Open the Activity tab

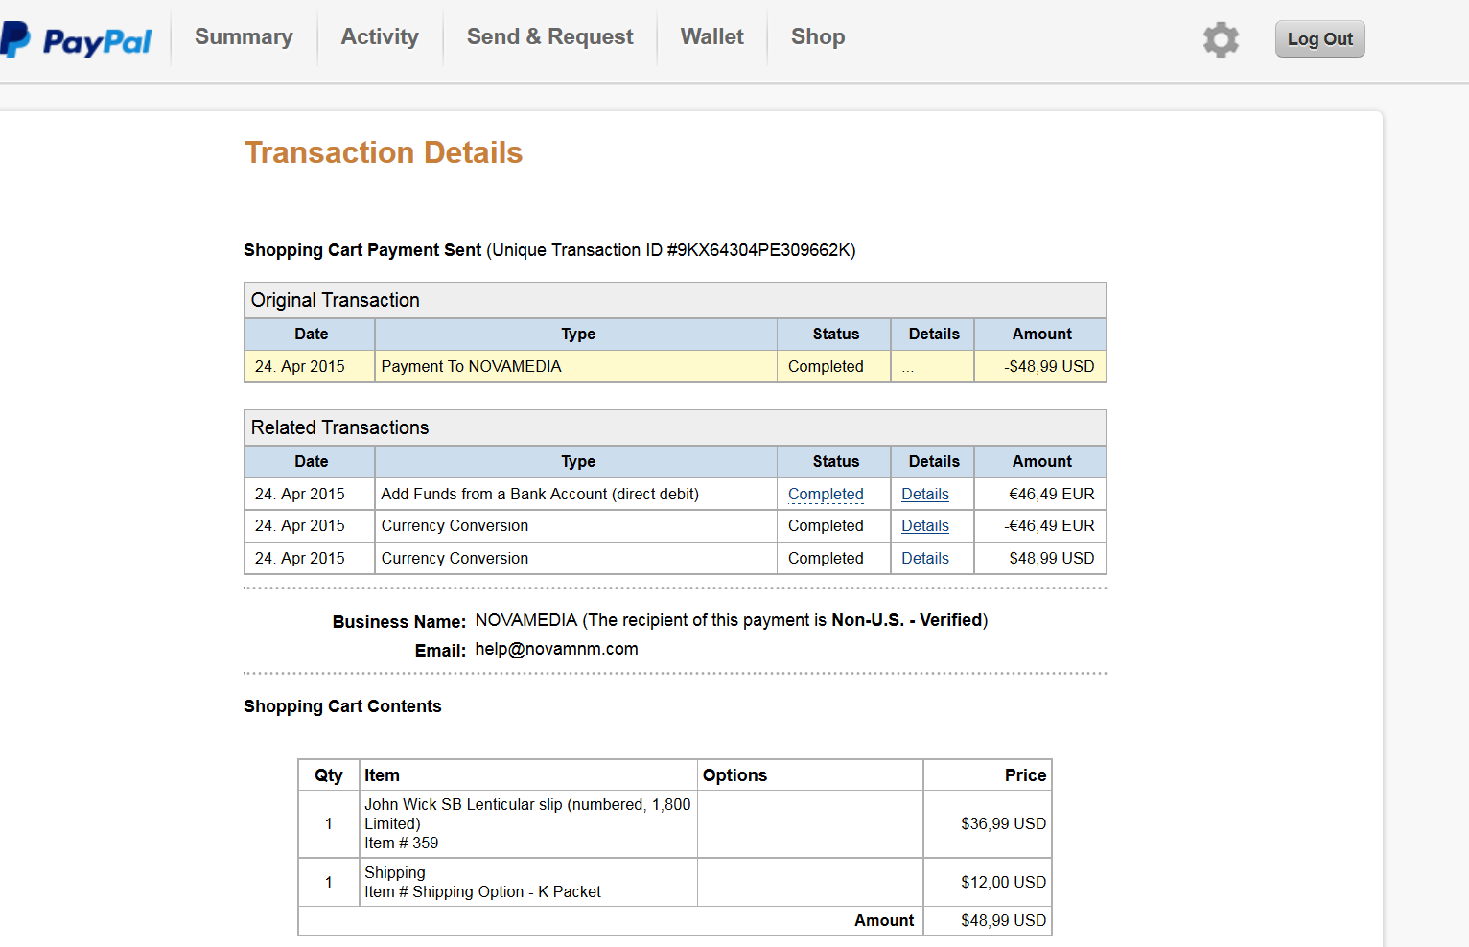[380, 36]
